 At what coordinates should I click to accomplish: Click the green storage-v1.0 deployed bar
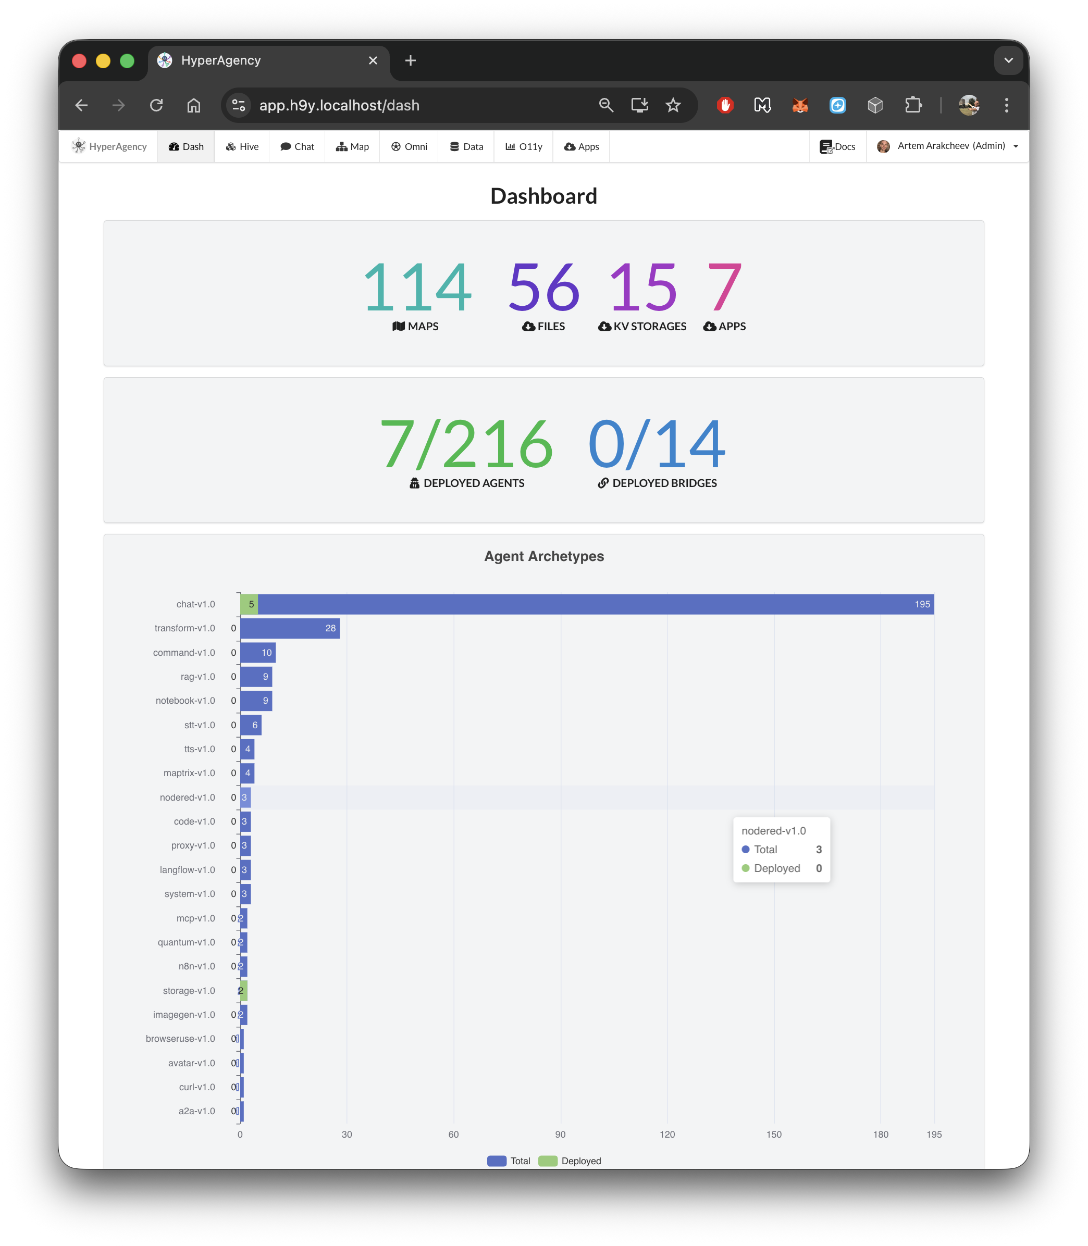[x=244, y=990]
